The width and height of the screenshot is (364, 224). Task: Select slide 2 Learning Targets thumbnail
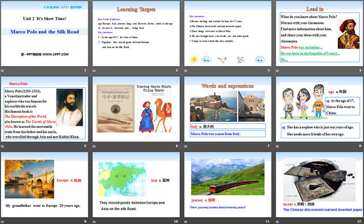point(136,33)
